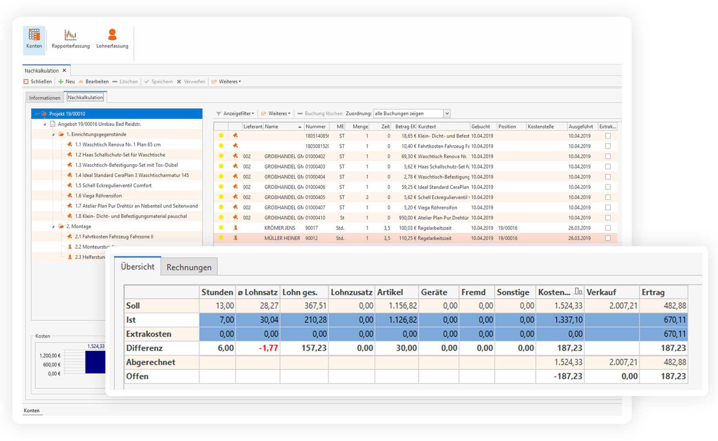Click Schließen in the toolbar
Viewport: 718px width, 441px height.
(x=38, y=81)
